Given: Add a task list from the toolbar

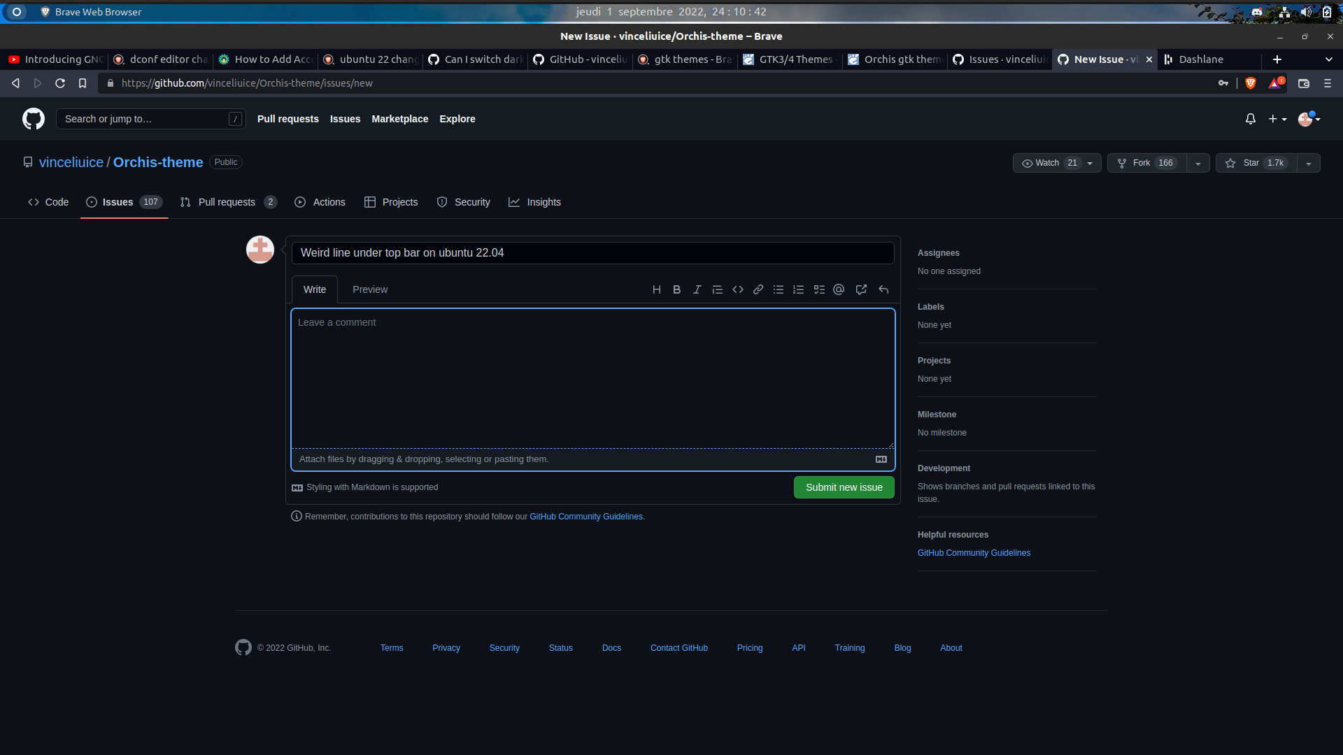Looking at the screenshot, I should pyautogui.click(x=818, y=289).
